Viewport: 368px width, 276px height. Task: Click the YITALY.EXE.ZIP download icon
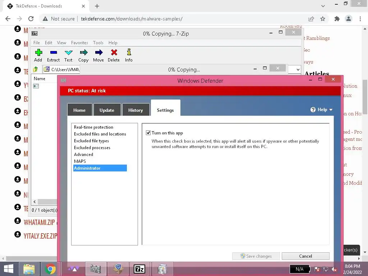[x=18, y=234]
